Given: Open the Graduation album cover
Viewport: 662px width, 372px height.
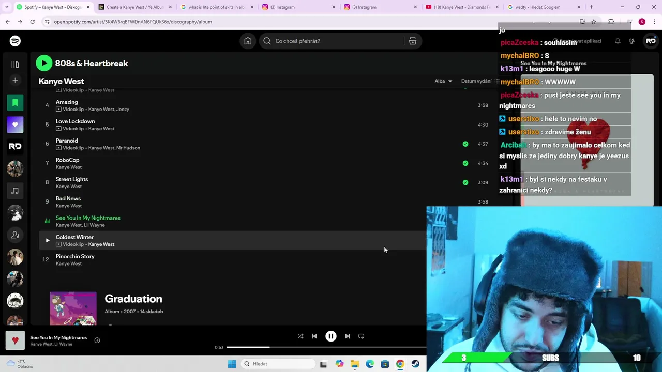Looking at the screenshot, I should [73, 308].
